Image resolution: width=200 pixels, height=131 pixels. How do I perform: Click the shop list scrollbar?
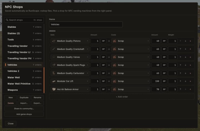[x=44, y=80]
